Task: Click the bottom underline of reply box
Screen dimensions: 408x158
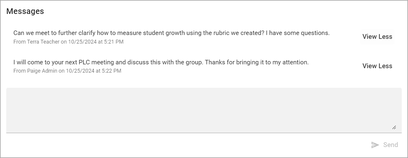Action: click(204, 133)
